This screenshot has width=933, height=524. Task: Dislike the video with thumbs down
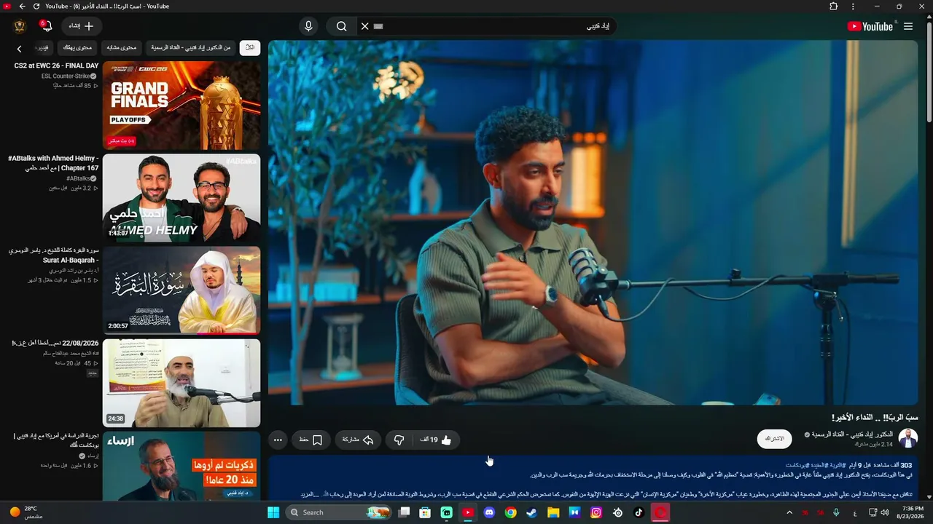(399, 440)
